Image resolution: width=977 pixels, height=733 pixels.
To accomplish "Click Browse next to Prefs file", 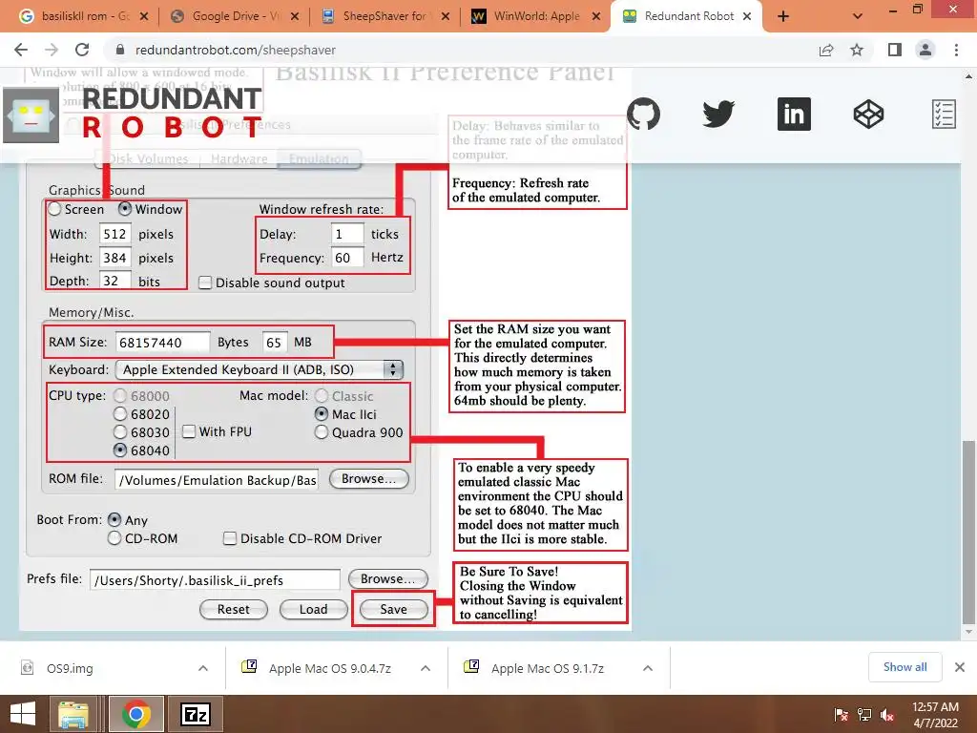I will [x=387, y=578].
